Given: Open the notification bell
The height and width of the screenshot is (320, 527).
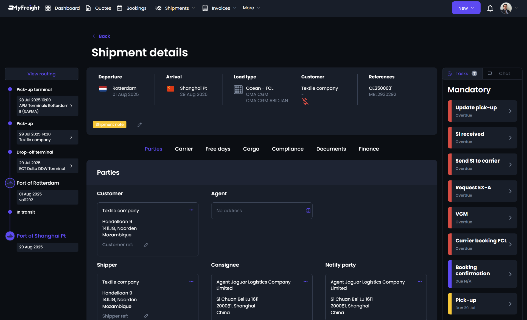Looking at the screenshot, I should pos(490,8).
